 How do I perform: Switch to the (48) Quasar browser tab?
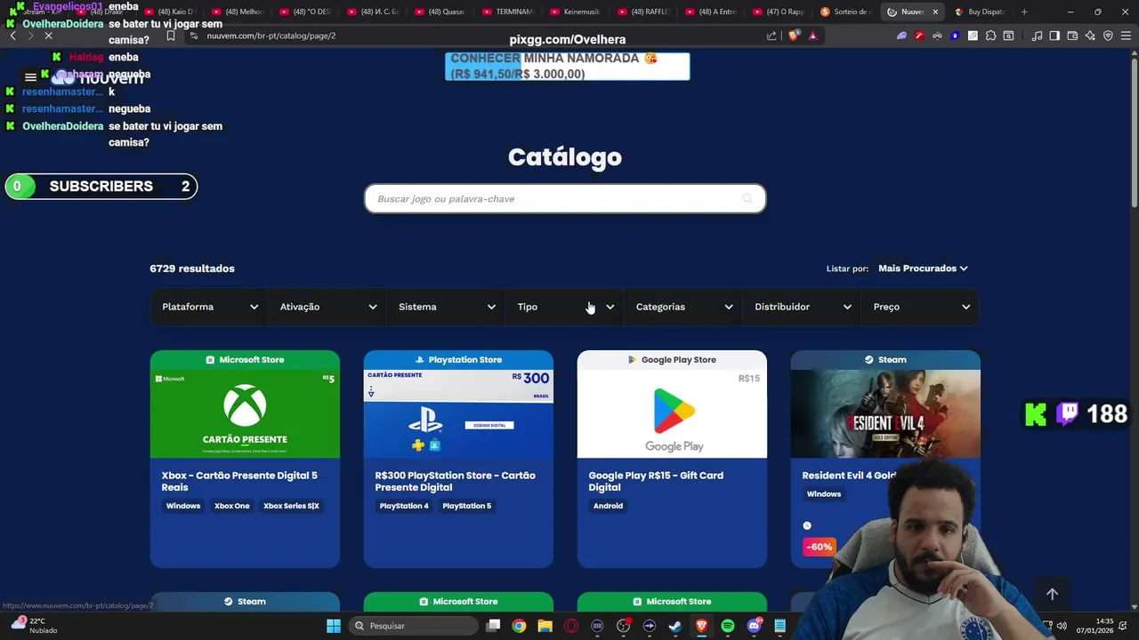pyautogui.click(x=440, y=12)
